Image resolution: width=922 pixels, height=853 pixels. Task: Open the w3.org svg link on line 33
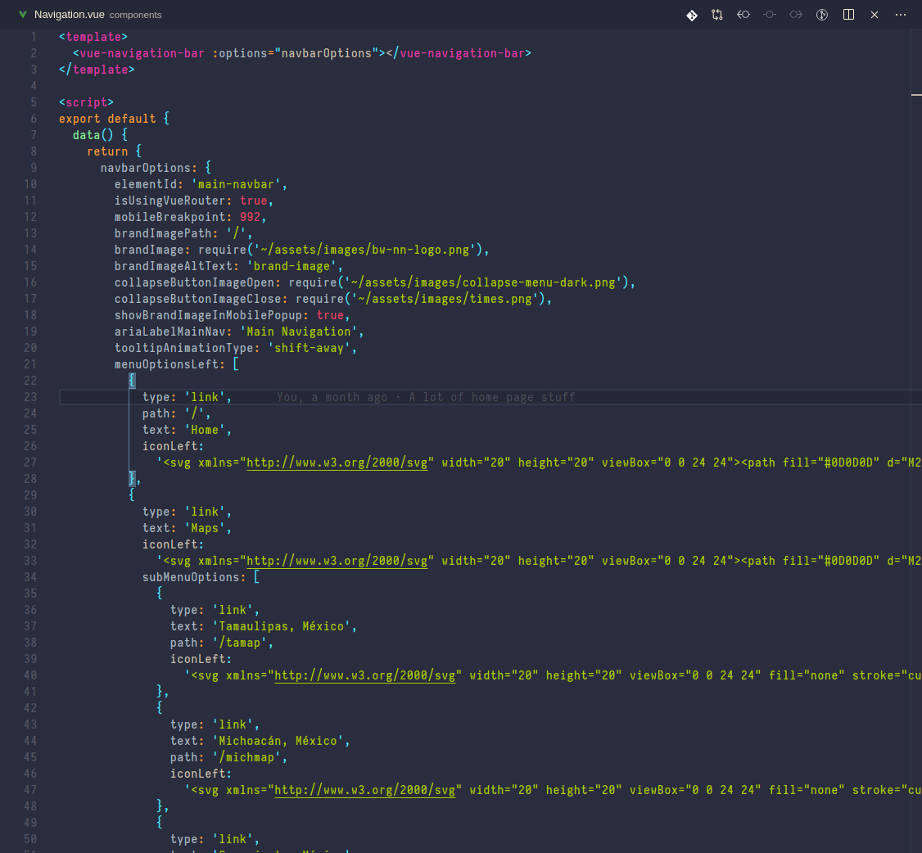(x=337, y=561)
